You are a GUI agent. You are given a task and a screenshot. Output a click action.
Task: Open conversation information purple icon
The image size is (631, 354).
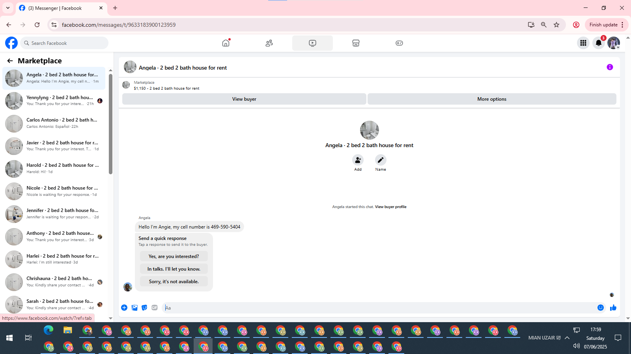click(610, 67)
